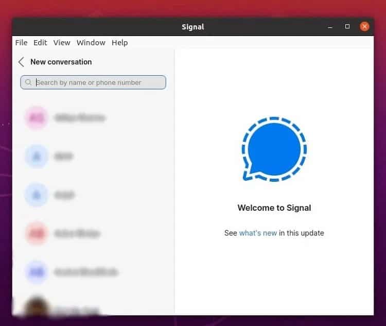The width and height of the screenshot is (386, 326).
Task: Close the Signal window with the orange button
Action: pos(364,26)
